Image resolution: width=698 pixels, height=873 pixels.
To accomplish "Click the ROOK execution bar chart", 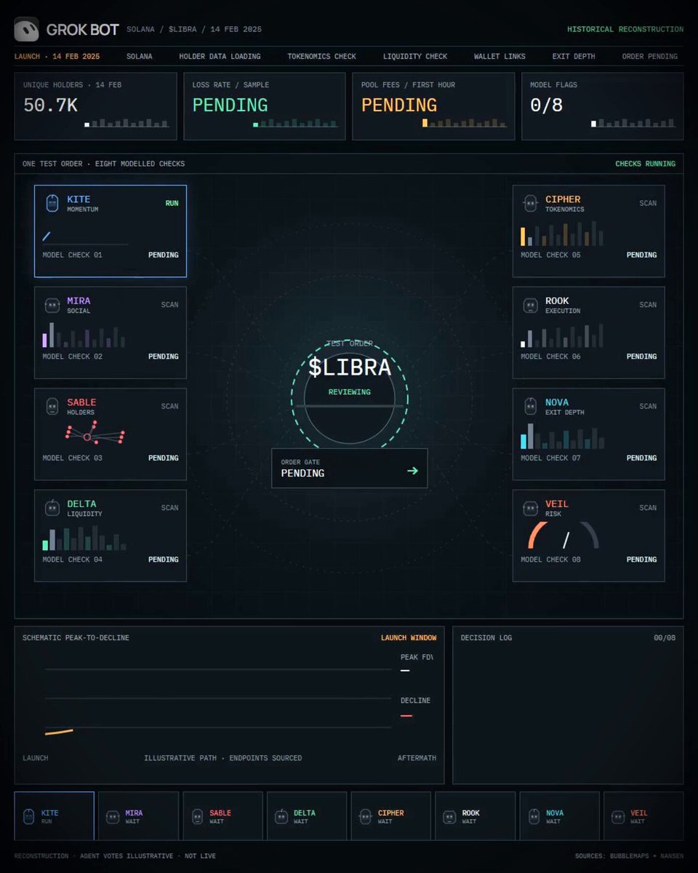I will click(x=562, y=335).
